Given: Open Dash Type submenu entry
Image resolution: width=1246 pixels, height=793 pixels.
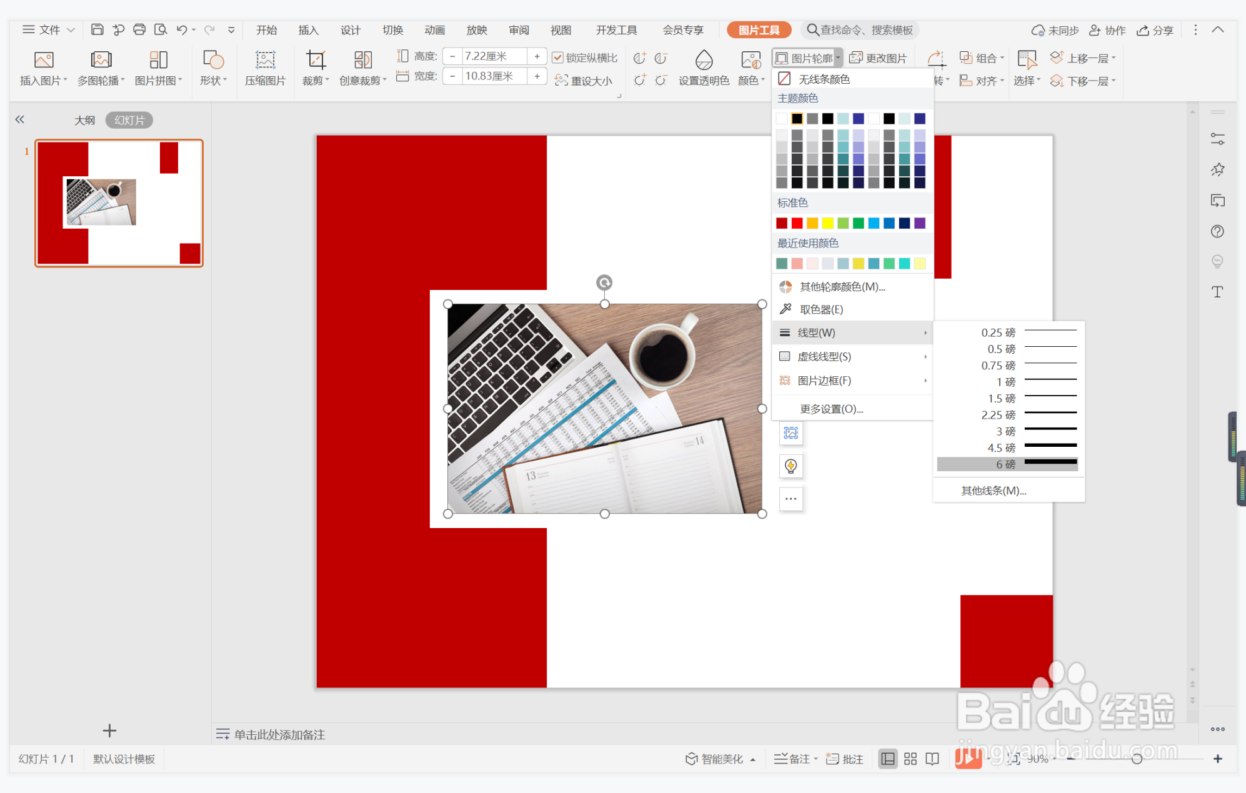Looking at the screenshot, I should 852,357.
